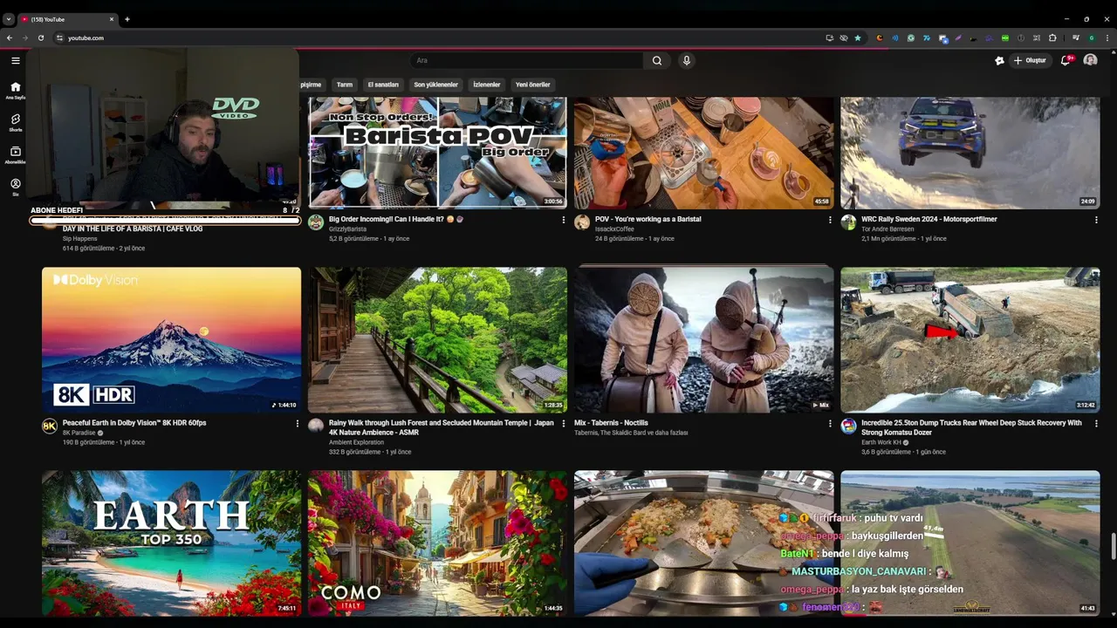Open Shorts from the sidebar
The image size is (1117, 628).
tap(15, 122)
